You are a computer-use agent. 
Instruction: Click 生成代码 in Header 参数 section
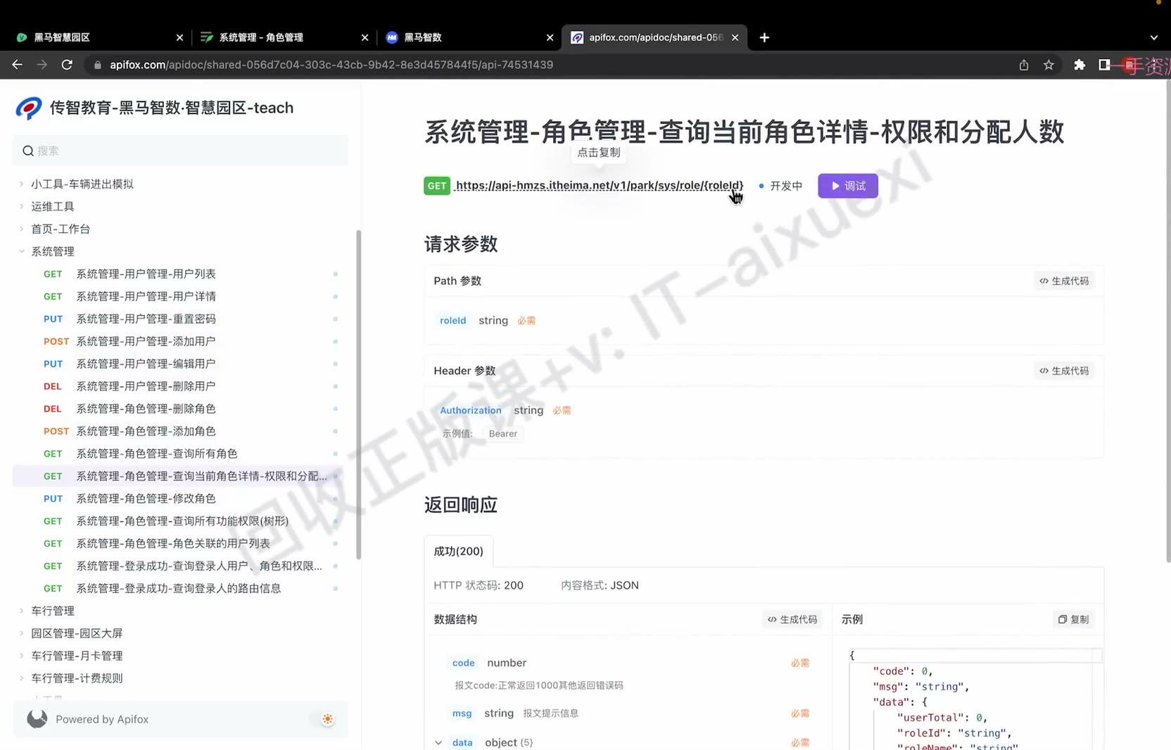click(1064, 371)
